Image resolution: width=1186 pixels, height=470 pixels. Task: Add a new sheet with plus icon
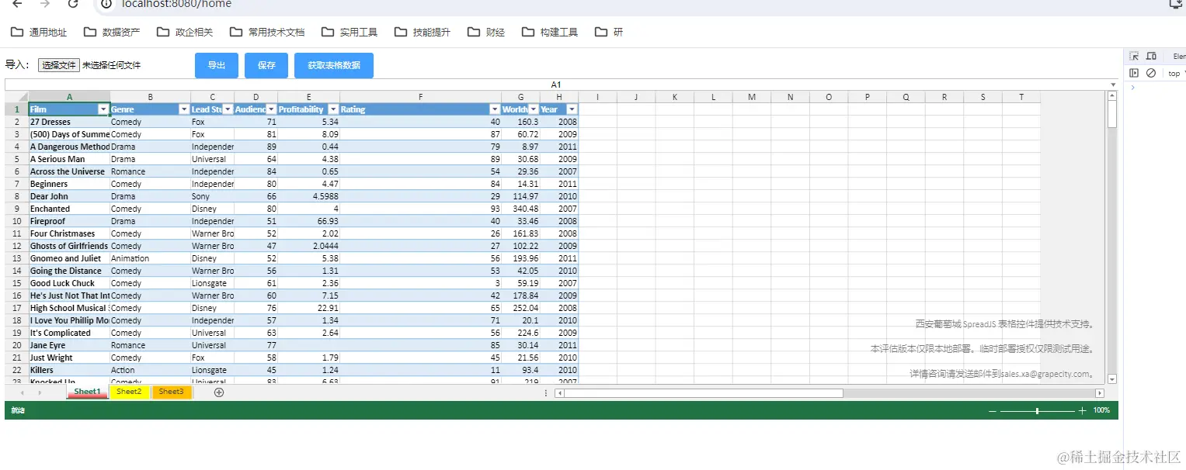click(x=219, y=392)
